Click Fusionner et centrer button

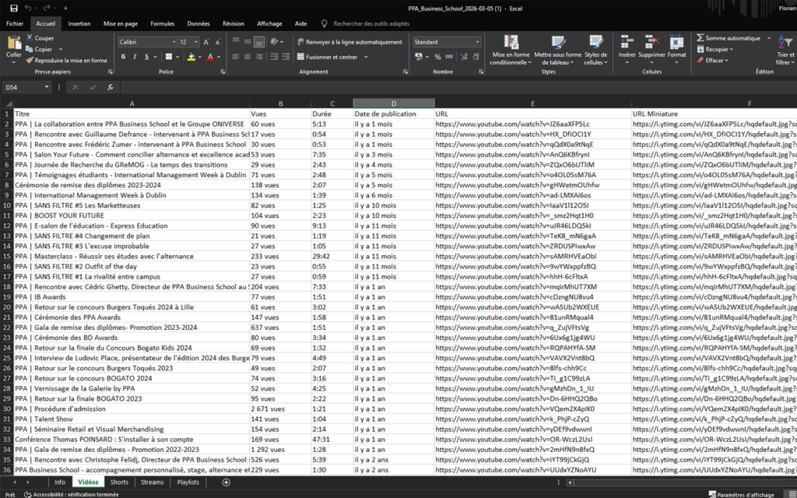(x=331, y=57)
